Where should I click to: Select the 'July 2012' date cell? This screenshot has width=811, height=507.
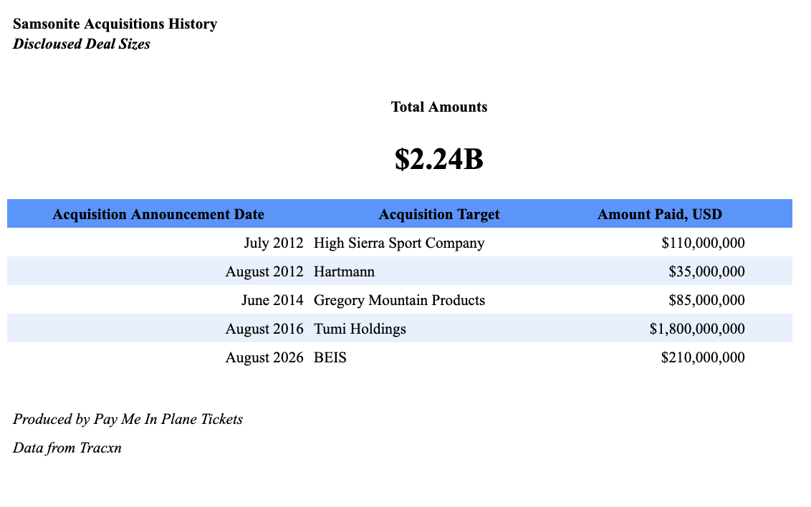pos(274,243)
